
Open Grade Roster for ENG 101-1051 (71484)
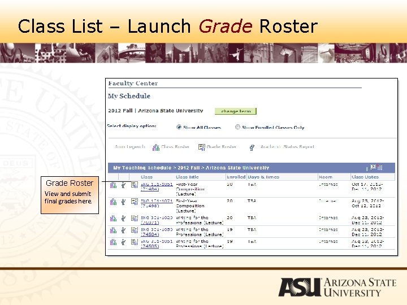pyautogui.click(x=134, y=185)
